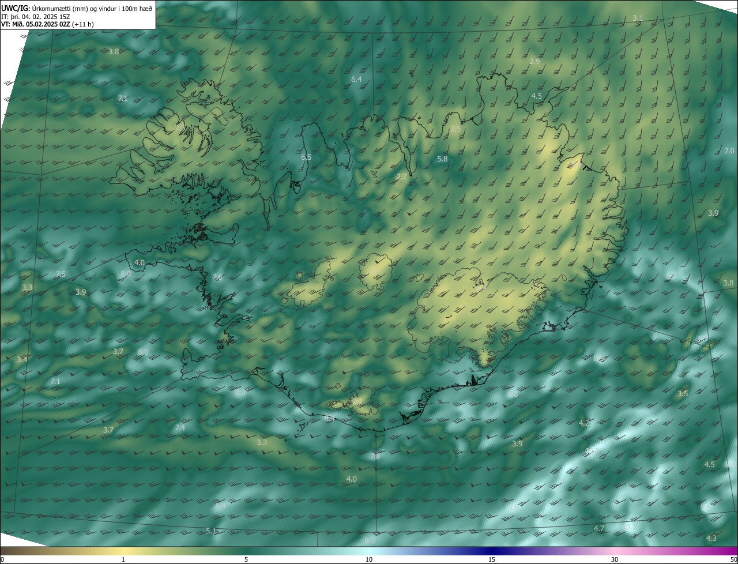Click the 50 tick on the colour scale

point(733,560)
